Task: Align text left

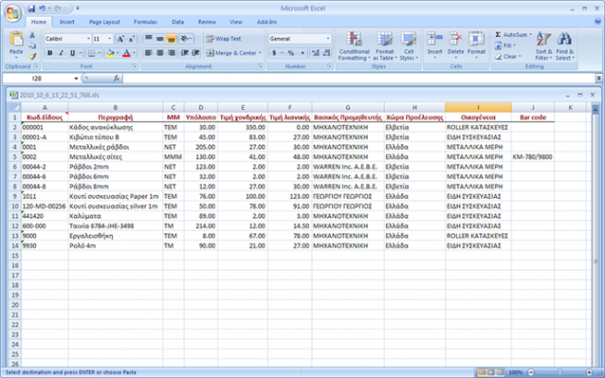Action: [x=149, y=53]
